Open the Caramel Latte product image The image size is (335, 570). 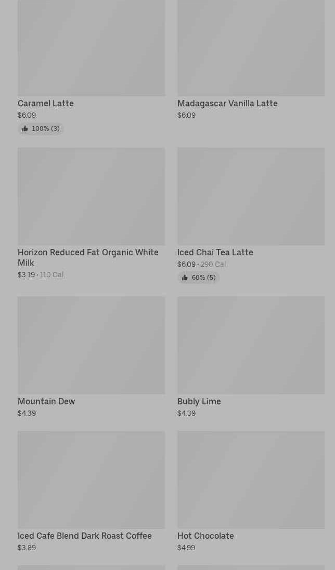[x=91, y=48]
